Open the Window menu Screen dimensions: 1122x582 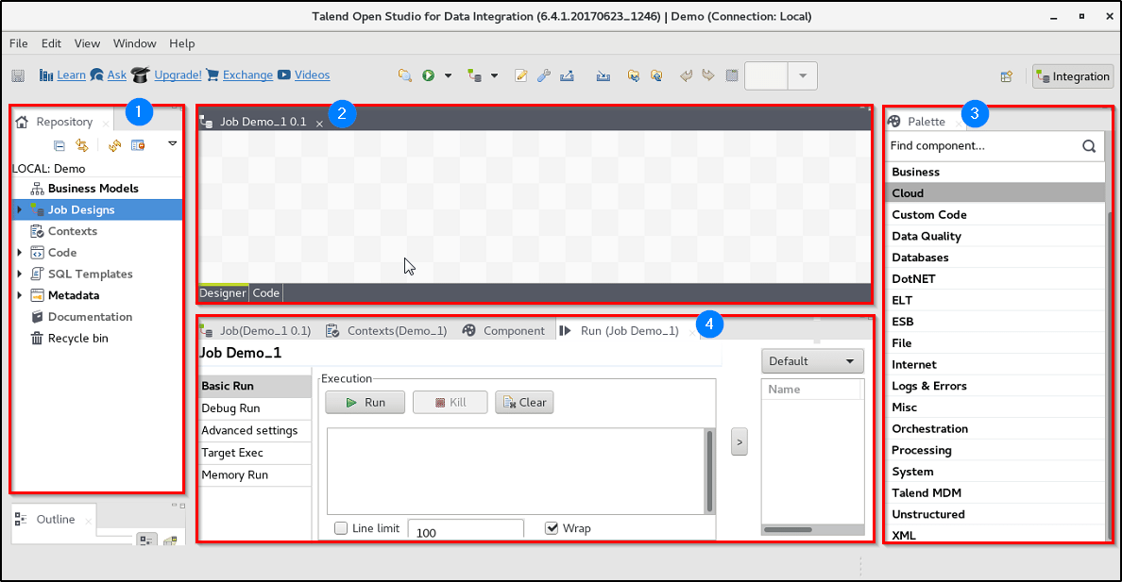[134, 42]
